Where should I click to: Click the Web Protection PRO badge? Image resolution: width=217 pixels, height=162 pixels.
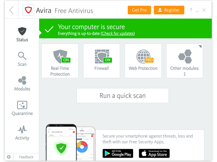149,60
